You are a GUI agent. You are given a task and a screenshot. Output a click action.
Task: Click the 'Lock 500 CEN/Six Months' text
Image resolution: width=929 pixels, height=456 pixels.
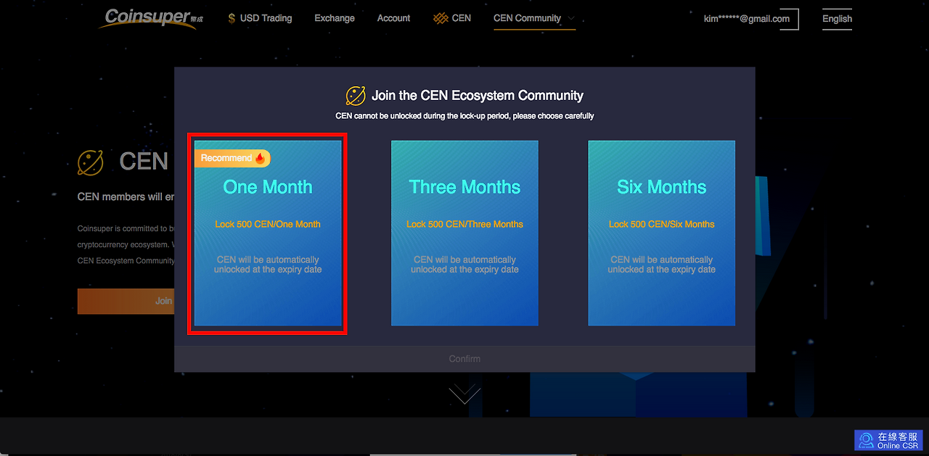coord(661,224)
